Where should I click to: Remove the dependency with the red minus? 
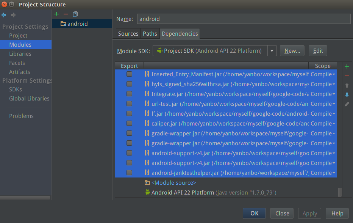[347, 76]
